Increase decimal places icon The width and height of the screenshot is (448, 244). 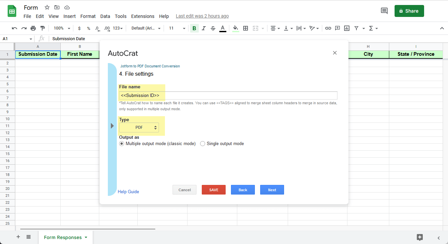pyautogui.click(x=107, y=28)
